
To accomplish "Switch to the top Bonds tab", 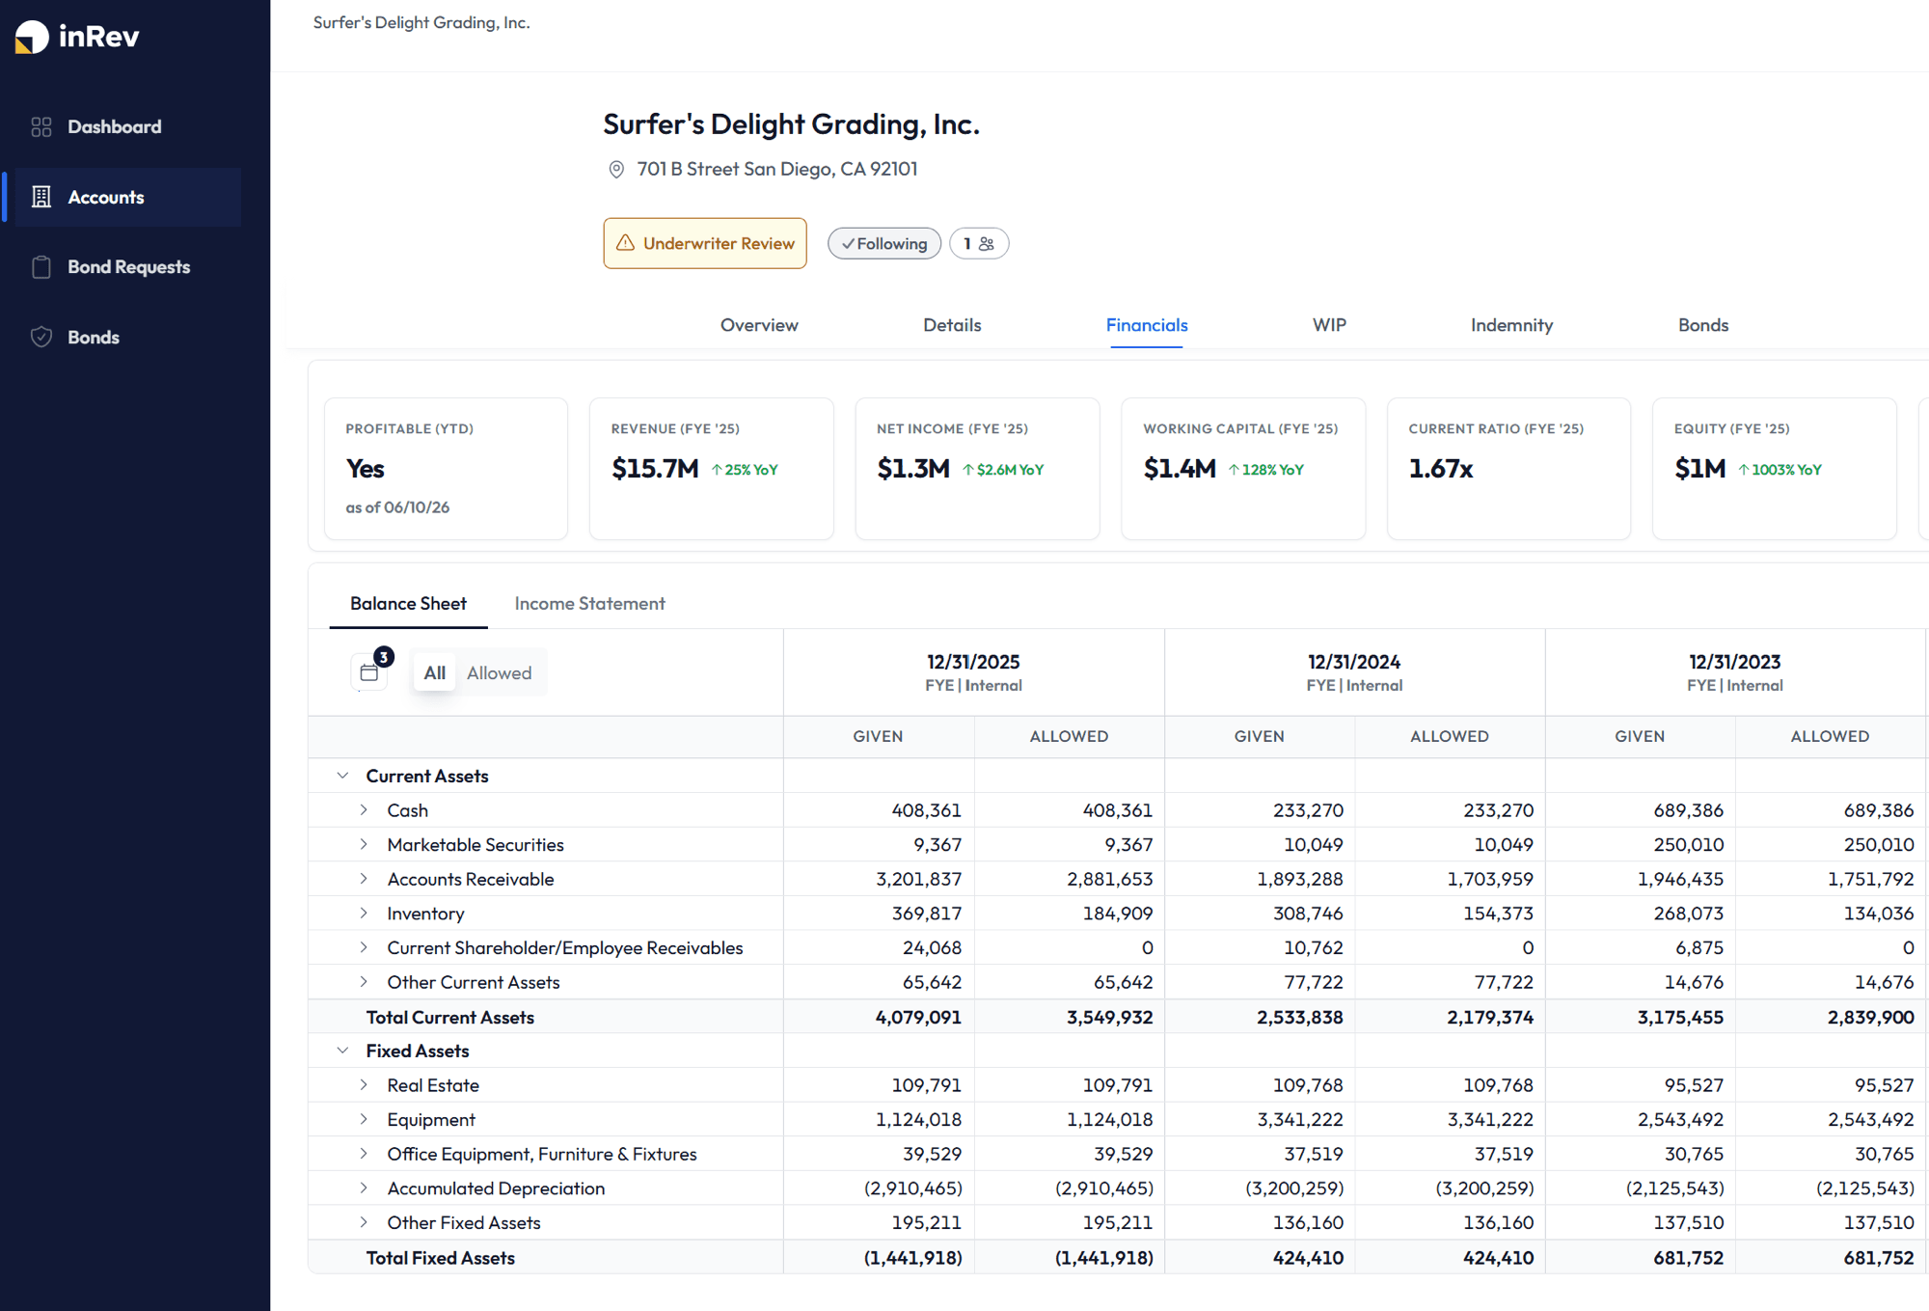I will click(1703, 325).
